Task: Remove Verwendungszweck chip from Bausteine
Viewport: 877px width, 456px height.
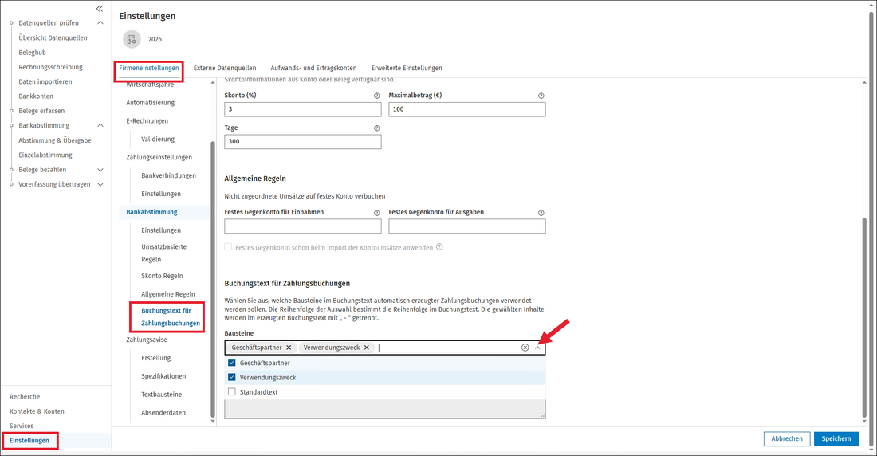Action: [367, 348]
